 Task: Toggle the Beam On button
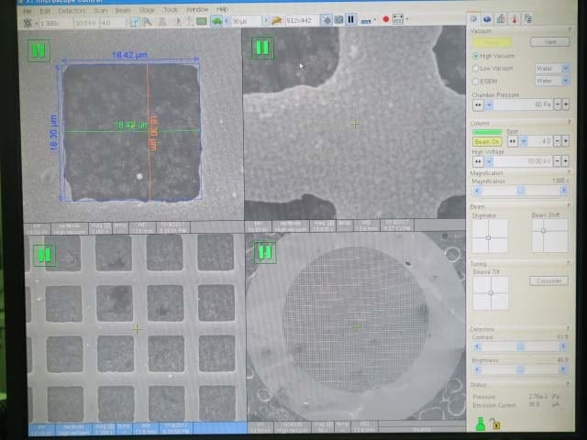click(487, 142)
